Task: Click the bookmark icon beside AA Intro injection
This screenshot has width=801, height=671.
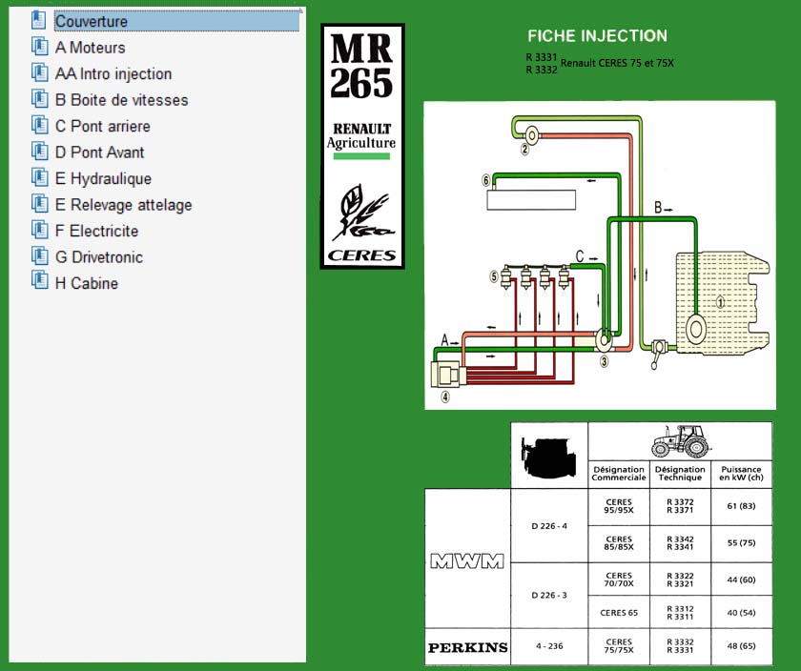Action: click(39, 72)
